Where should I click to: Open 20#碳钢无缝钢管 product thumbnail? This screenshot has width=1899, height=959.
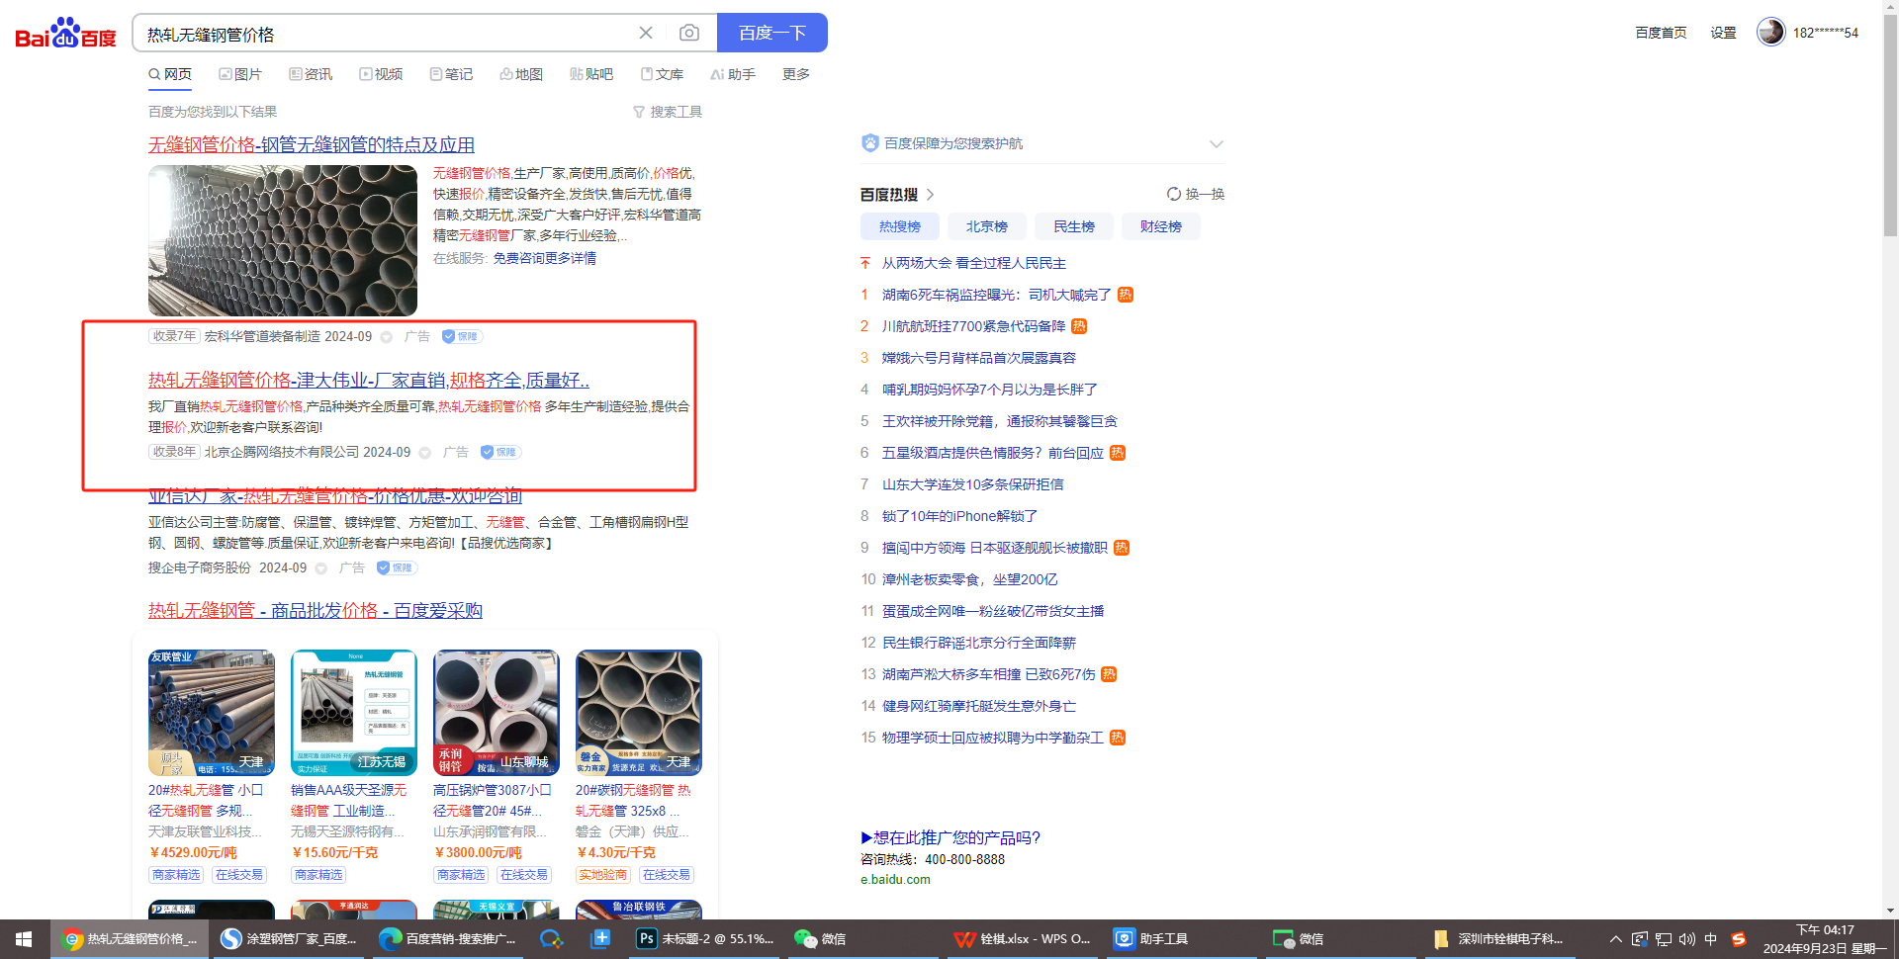tap(639, 713)
